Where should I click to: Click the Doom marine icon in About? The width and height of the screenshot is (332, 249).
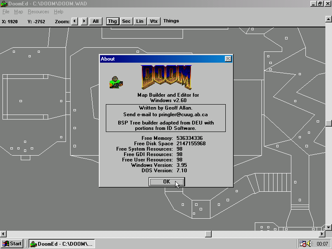(x=116, y=82)
